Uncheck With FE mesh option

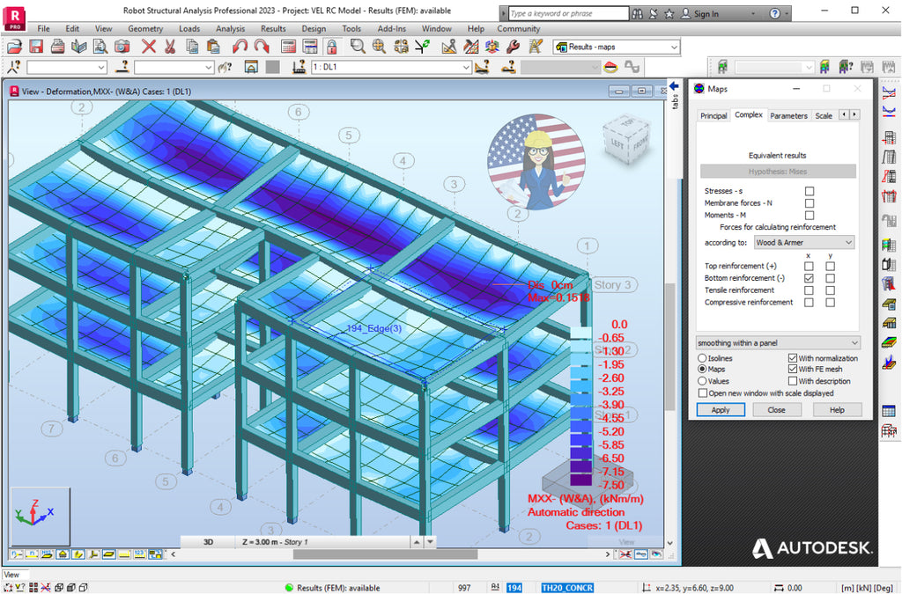793,370
